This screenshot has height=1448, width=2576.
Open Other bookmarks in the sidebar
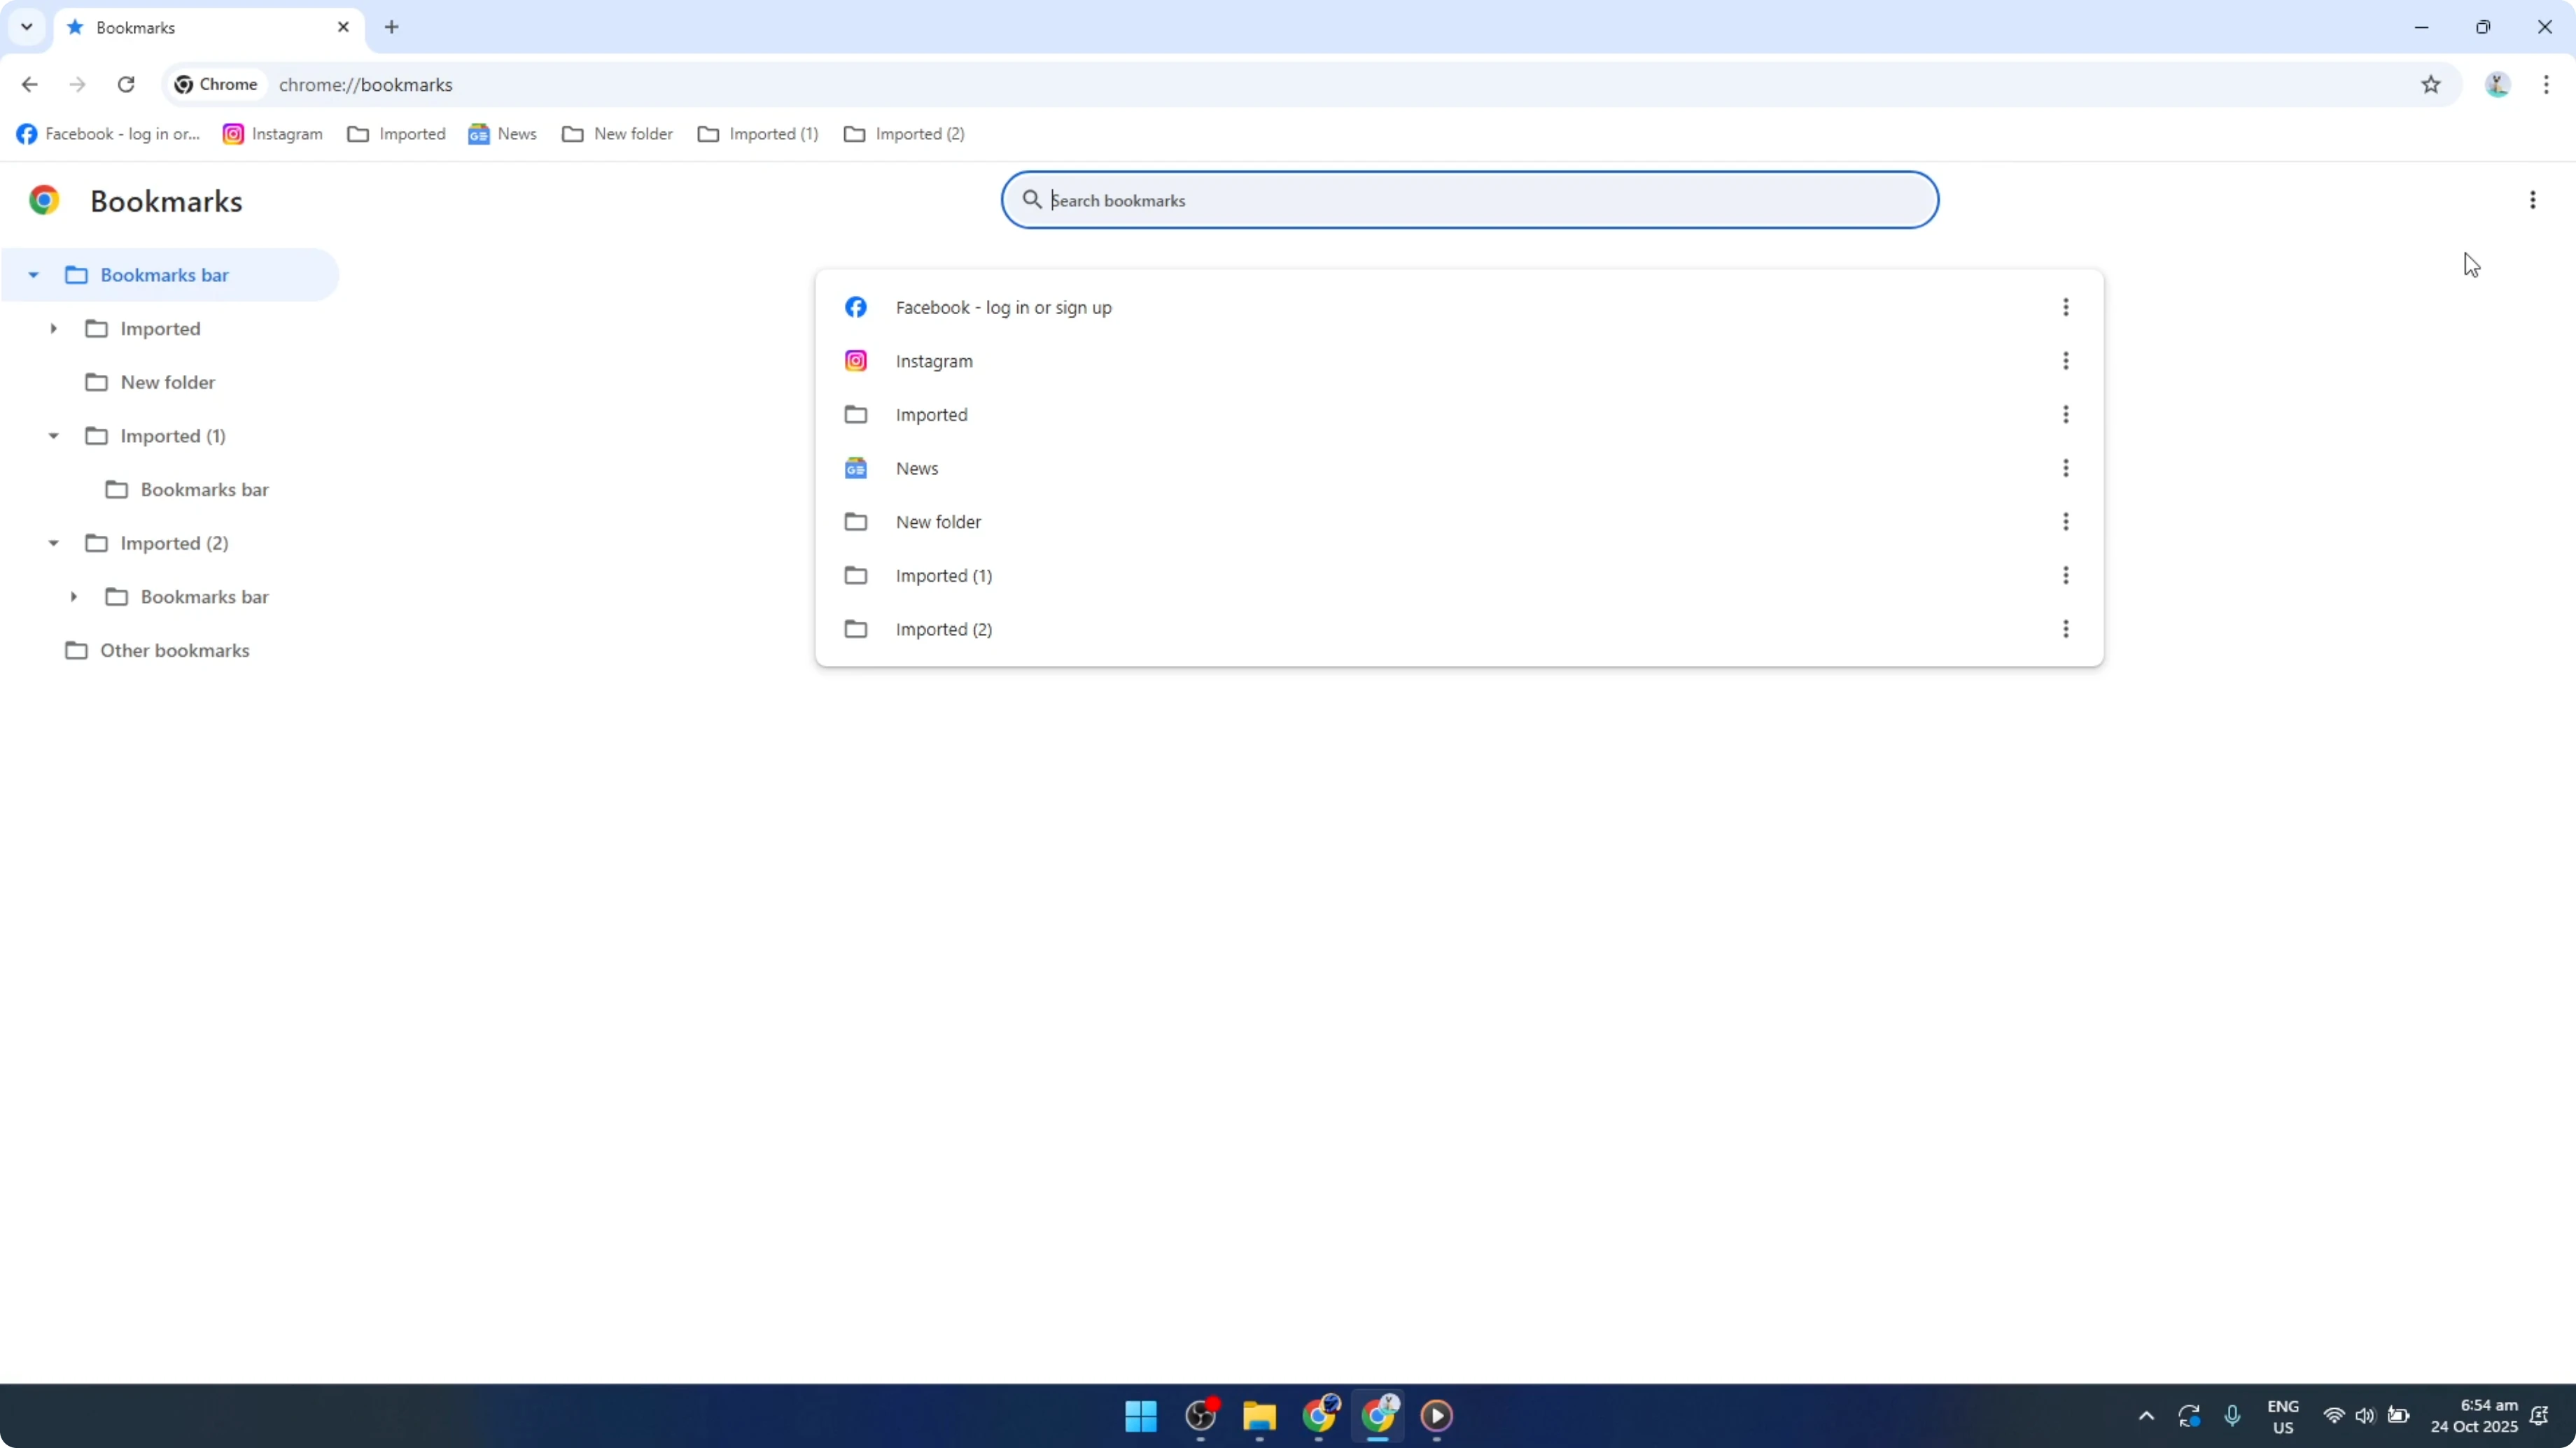click(175, 650)
